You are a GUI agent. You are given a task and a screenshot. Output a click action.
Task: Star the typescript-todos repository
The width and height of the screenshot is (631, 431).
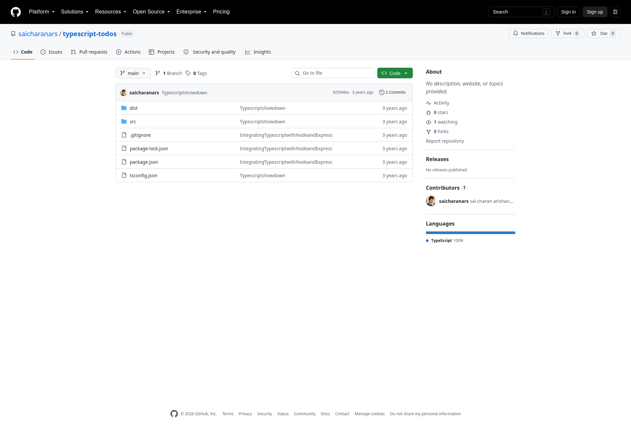coord(603,34)
